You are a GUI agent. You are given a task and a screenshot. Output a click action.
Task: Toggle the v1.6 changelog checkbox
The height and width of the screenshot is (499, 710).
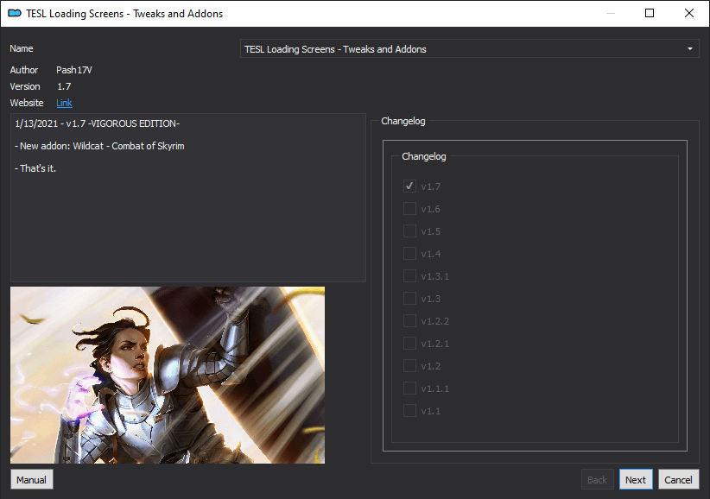(x=409, y=209)
